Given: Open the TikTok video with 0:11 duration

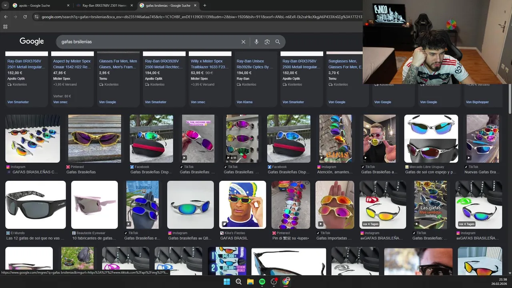Looking at the screenshot, I should (242, 139).
